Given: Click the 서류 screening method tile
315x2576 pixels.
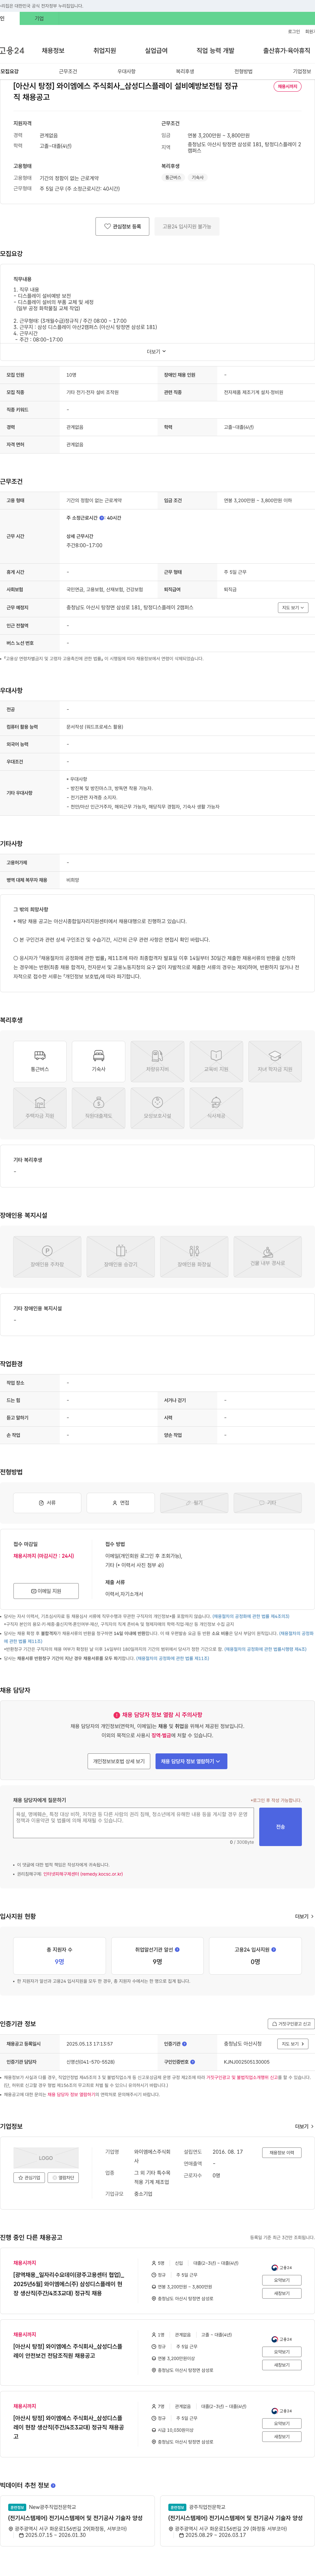Looking at the screenshot, I should pos(47,1503).
